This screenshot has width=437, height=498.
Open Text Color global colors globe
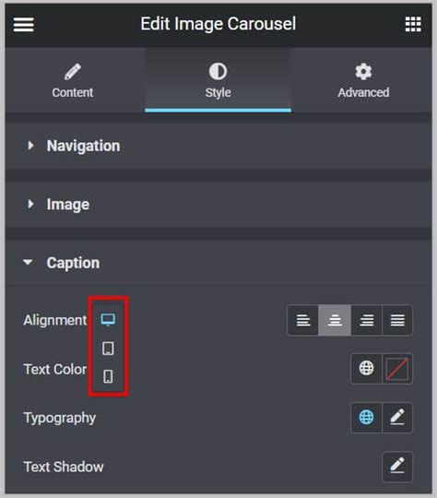pyautogui.click(x=366, y=369)
